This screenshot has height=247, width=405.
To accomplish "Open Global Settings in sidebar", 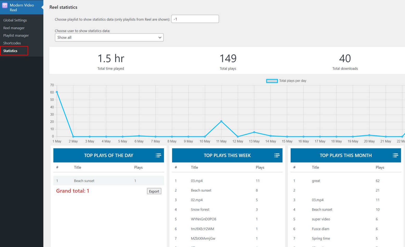I will coord(15,20).
